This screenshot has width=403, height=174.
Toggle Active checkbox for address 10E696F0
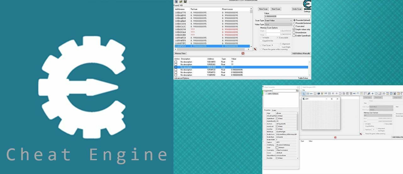point(176,62)
